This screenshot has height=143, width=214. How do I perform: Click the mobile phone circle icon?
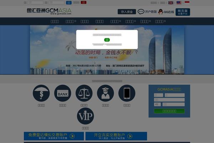click(127, 93)
